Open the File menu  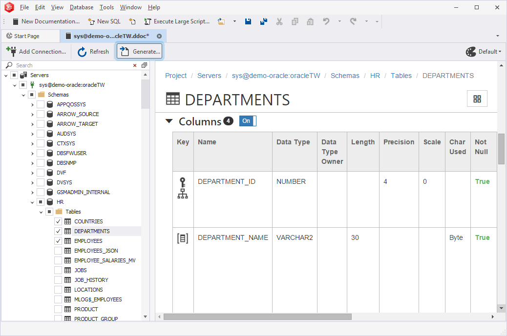(24, 7)
